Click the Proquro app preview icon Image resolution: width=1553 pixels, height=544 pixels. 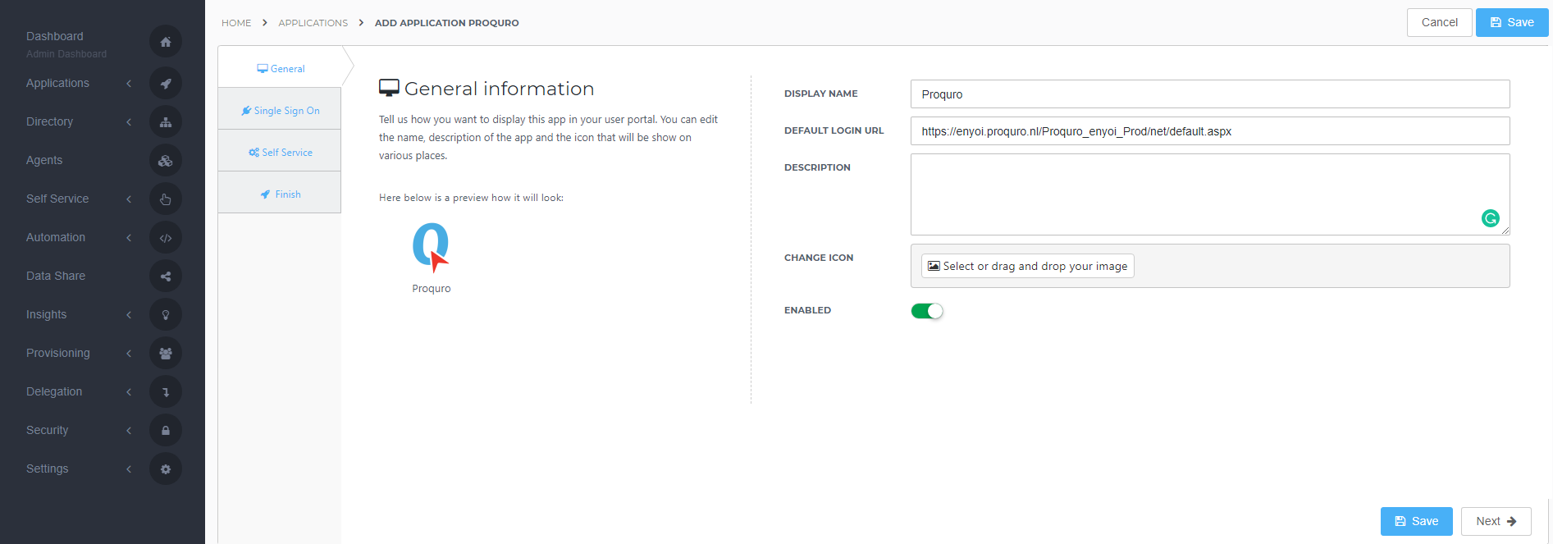pyautogui.click(x=432, y=247)
